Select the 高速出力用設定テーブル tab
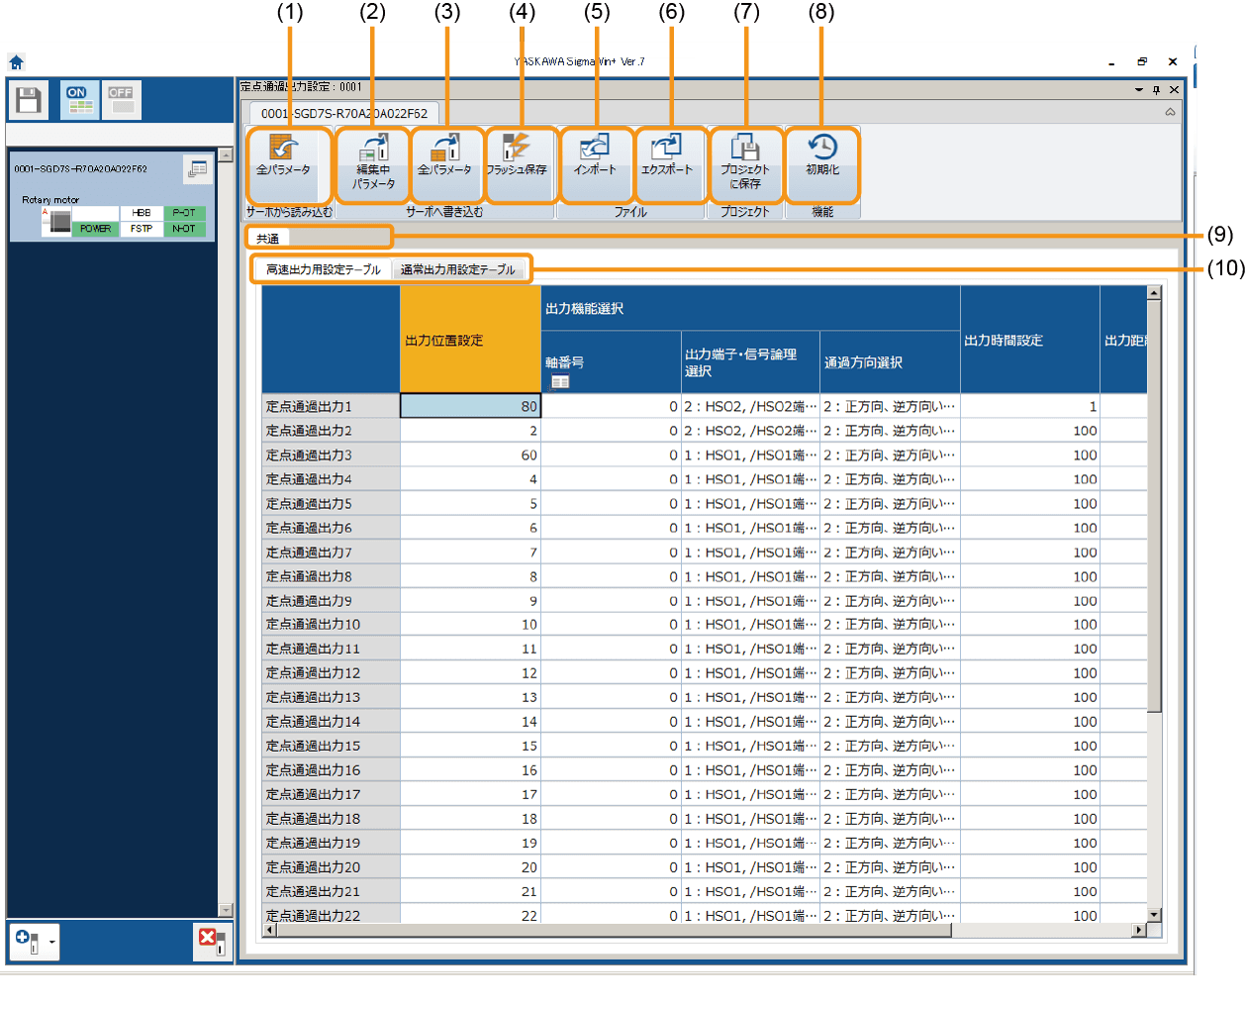The height and width of the screenshot is (1010, 1246). pos(323,269)
